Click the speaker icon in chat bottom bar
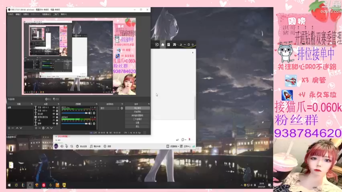The height and width of the screenshot is (192, 342). 62,146
